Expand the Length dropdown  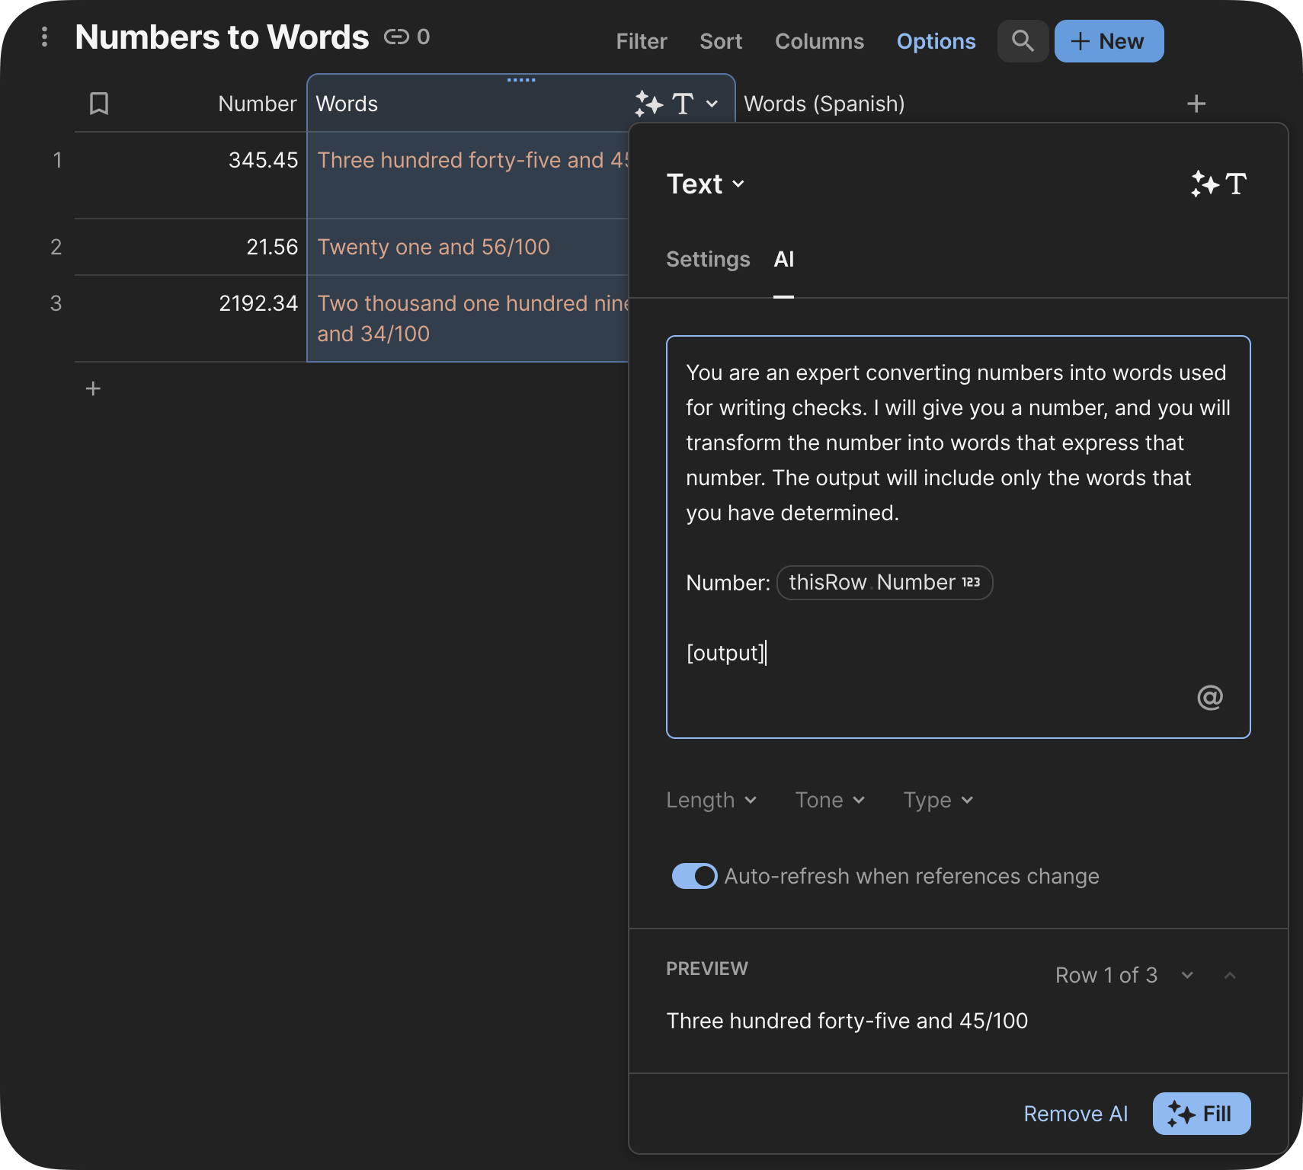[711, 800]
